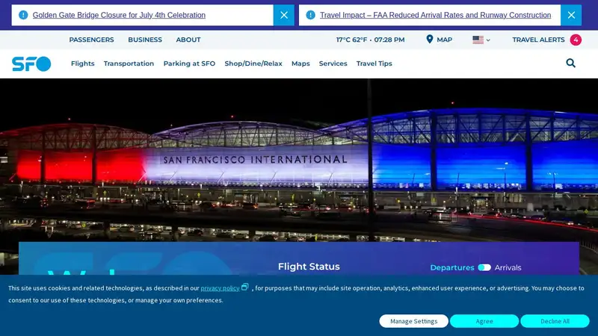
Task: Click Decline All cookie button
Action: [555, 321]
